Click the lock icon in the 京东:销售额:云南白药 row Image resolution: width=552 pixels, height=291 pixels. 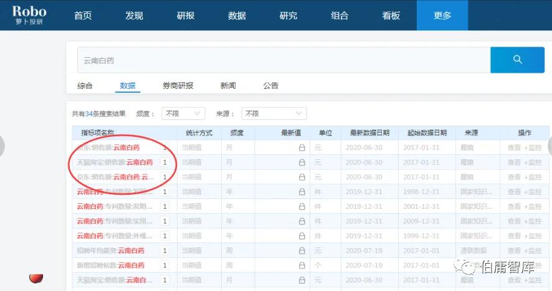coord(302,147)
